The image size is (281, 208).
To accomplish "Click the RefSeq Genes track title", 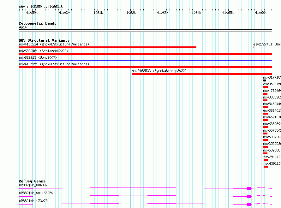I will [x=32, y=181].
